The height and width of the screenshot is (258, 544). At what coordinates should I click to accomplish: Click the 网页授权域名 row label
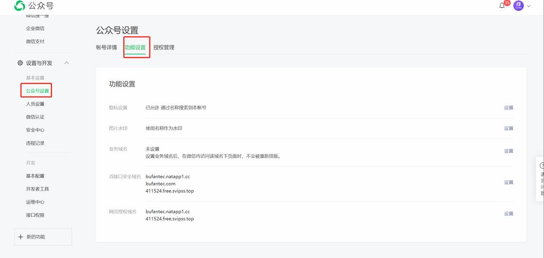[x=123, y=212]
